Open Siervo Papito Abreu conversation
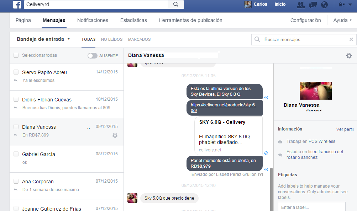This screenshot has height=211, width=357. tap(67, 77)
